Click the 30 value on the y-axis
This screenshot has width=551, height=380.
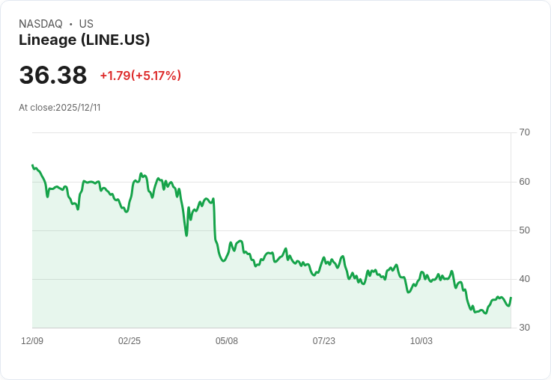click(524, 328)
